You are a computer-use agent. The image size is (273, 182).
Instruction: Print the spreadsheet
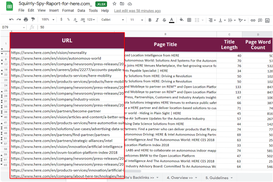tap(26, 20)
